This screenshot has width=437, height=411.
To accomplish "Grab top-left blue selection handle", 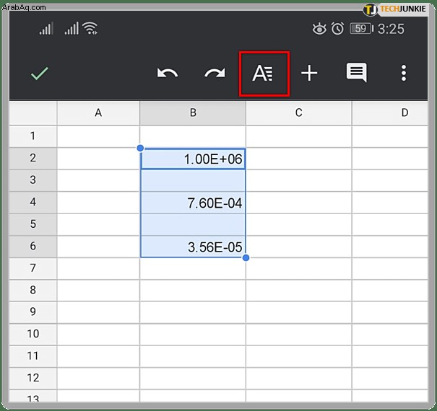I will 140,148.
